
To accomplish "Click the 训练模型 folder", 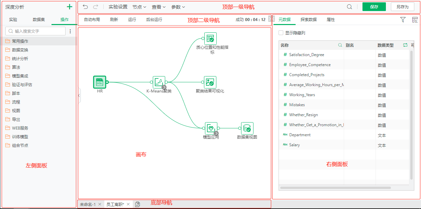I will click(39, 137).
